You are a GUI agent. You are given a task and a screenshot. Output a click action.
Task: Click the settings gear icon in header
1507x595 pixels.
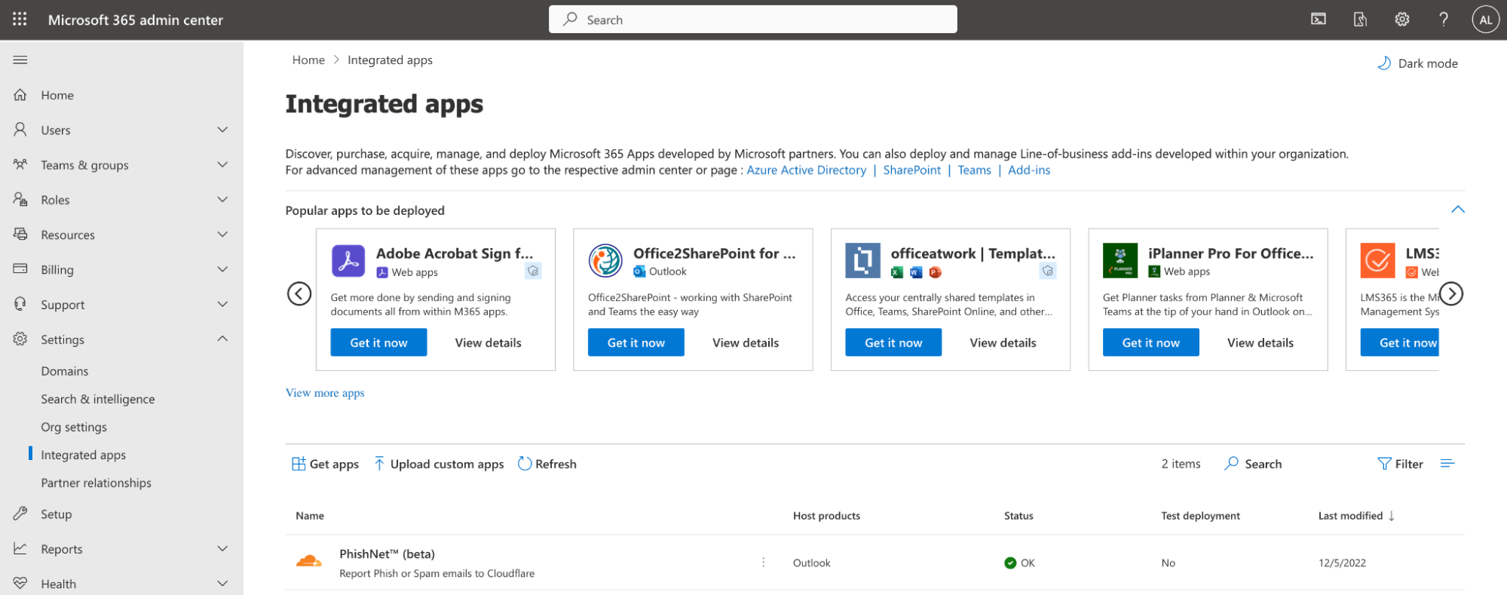(x=1401, y=20)
